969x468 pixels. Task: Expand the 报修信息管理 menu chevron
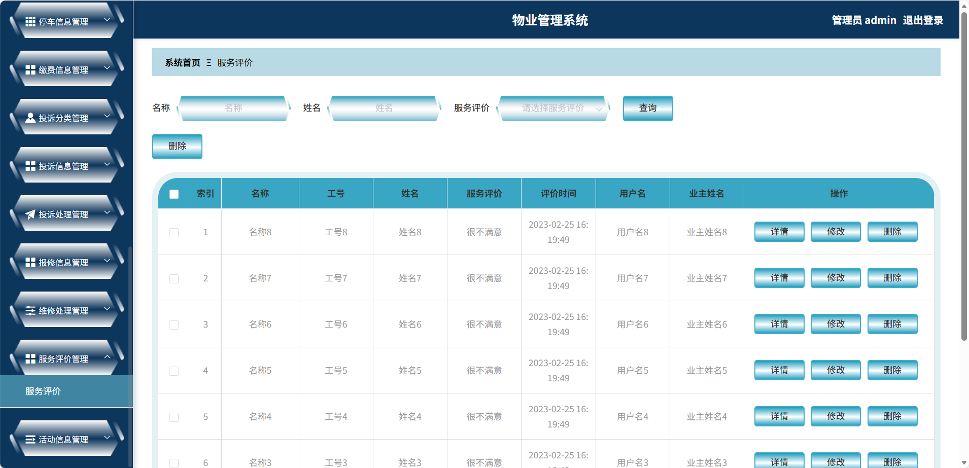coord(107,261)
